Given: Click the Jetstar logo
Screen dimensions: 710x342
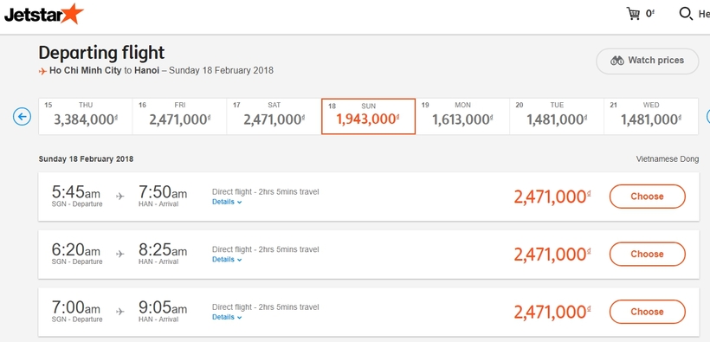Looking at the screenshot, I should click(44, 14).
